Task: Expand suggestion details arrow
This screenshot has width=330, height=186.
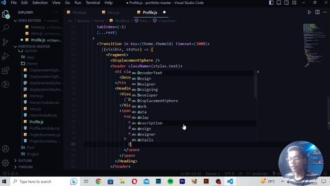Action: 258,72
